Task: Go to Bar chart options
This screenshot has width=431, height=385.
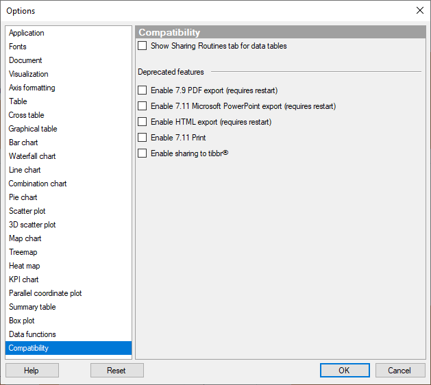Action: pyautogui.click(x=24, y=142)
